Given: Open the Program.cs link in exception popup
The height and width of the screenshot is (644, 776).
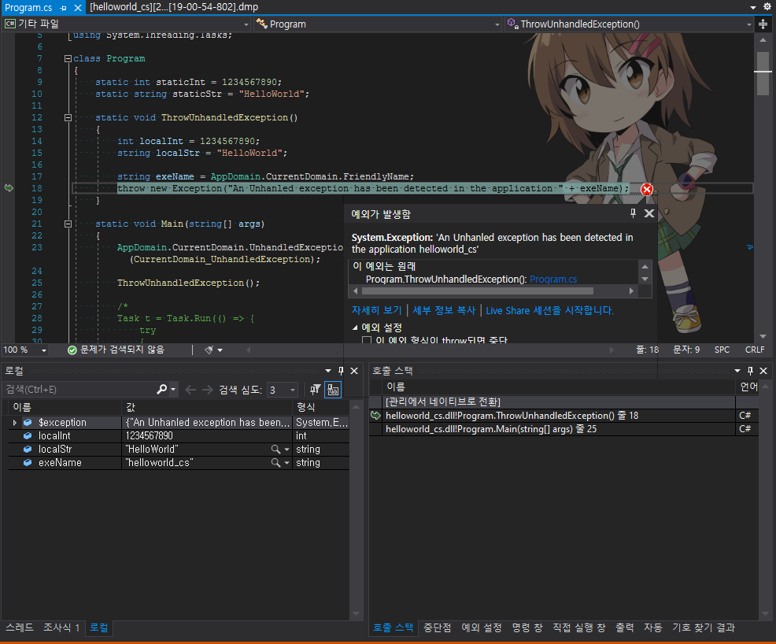Looking at the screenshot, I should click(x=552, y=279).
